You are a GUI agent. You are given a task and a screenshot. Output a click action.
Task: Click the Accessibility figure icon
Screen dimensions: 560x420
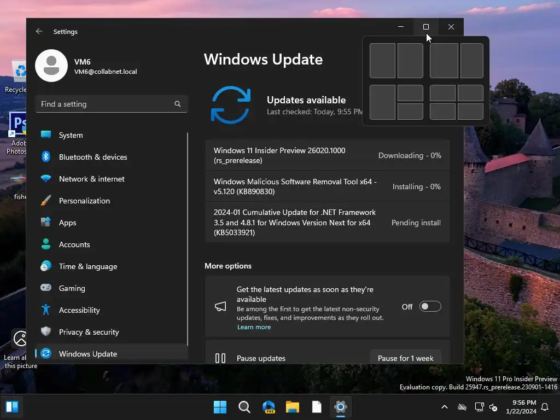pyautogui.click(x=46, y=310)
